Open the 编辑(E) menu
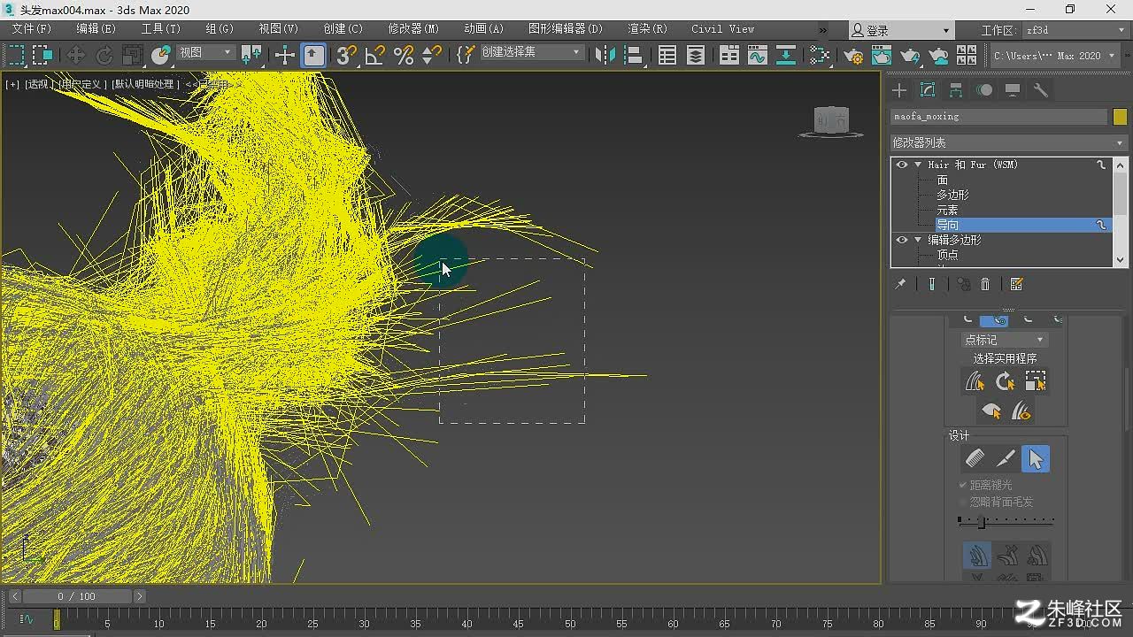Image resolution: width=1133 pixels, height=637 pixels. click(x=96, y=29)
